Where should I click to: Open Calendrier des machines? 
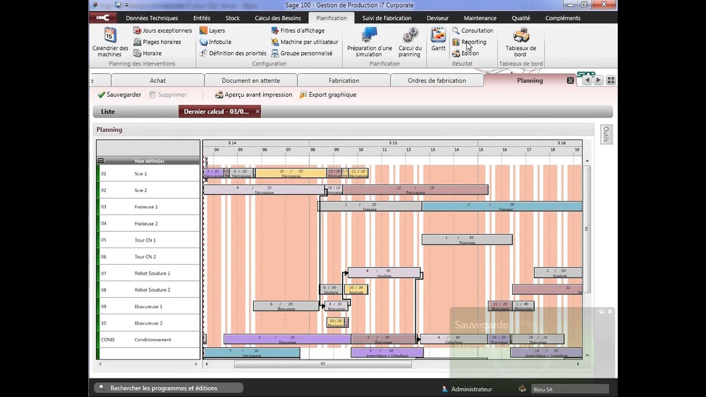click(110, 42)
